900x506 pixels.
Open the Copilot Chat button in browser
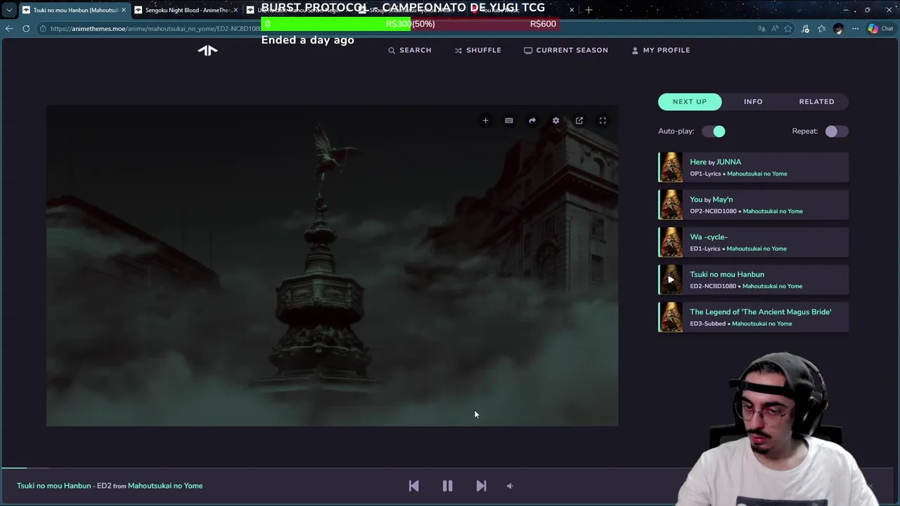[x=880, y=29]
